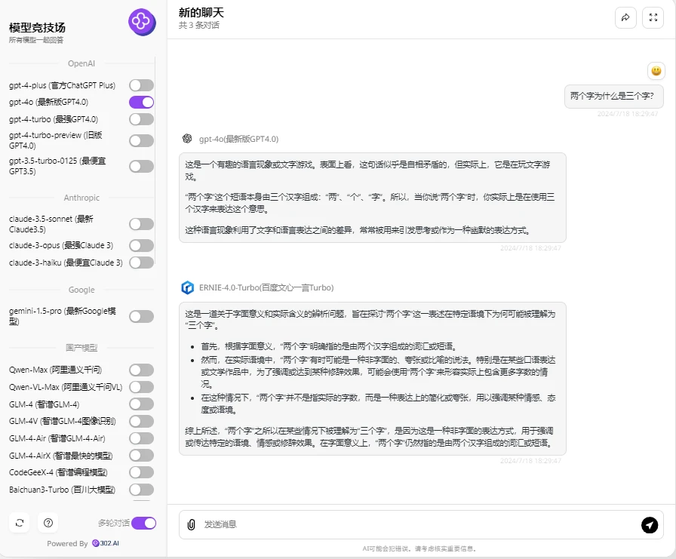Screen dimensions: 676x559
Task: Click the fullscreen expand icon
Action: [653, 17]
